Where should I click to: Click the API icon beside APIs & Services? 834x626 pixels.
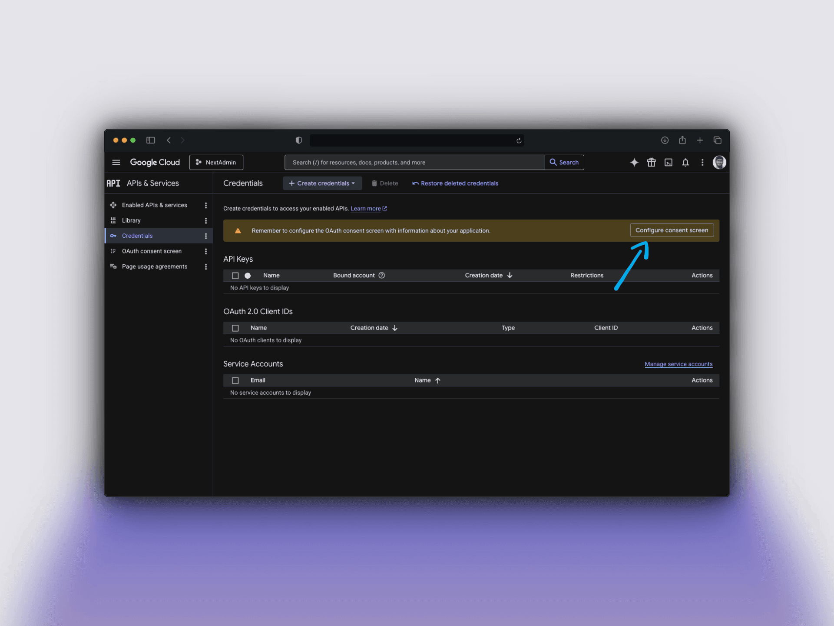pyautogui.click(x=113, y=183)
